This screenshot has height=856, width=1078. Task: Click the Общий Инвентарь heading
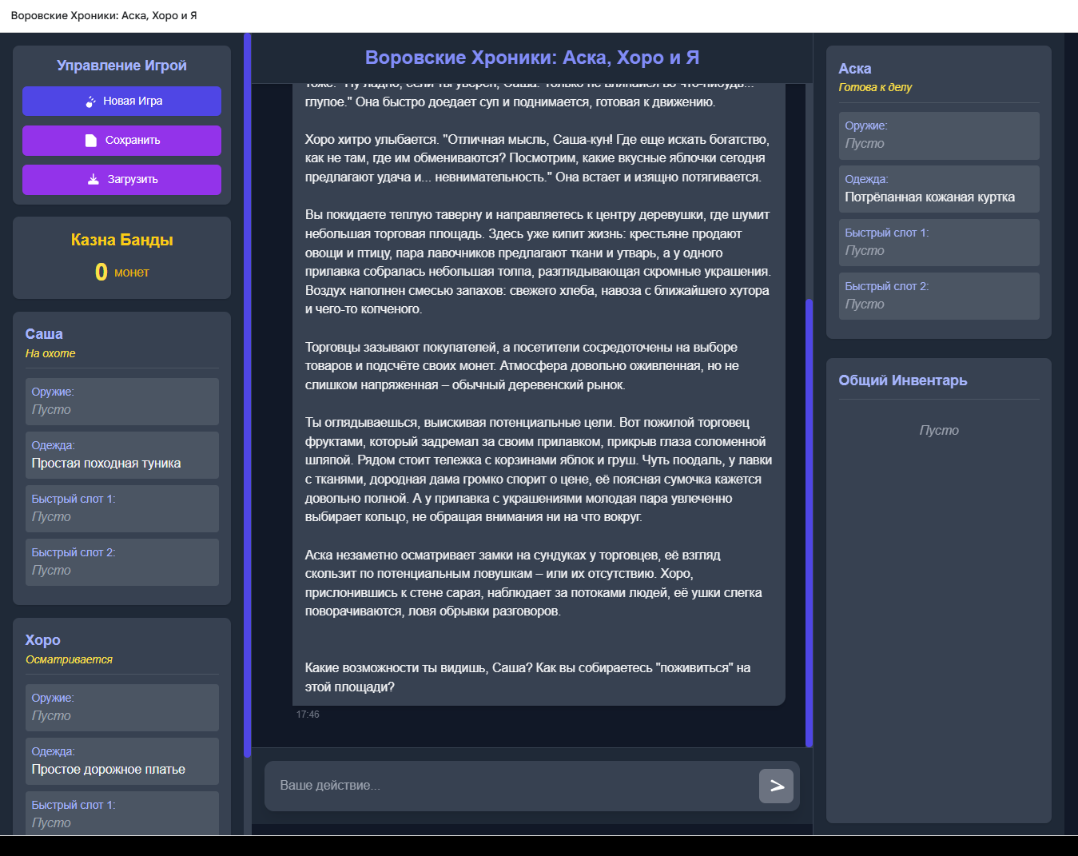click(x=903, y=380)
